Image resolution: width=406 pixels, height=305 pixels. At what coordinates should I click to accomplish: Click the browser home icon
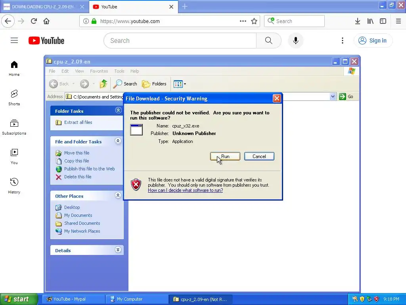[x=46, y=21]
